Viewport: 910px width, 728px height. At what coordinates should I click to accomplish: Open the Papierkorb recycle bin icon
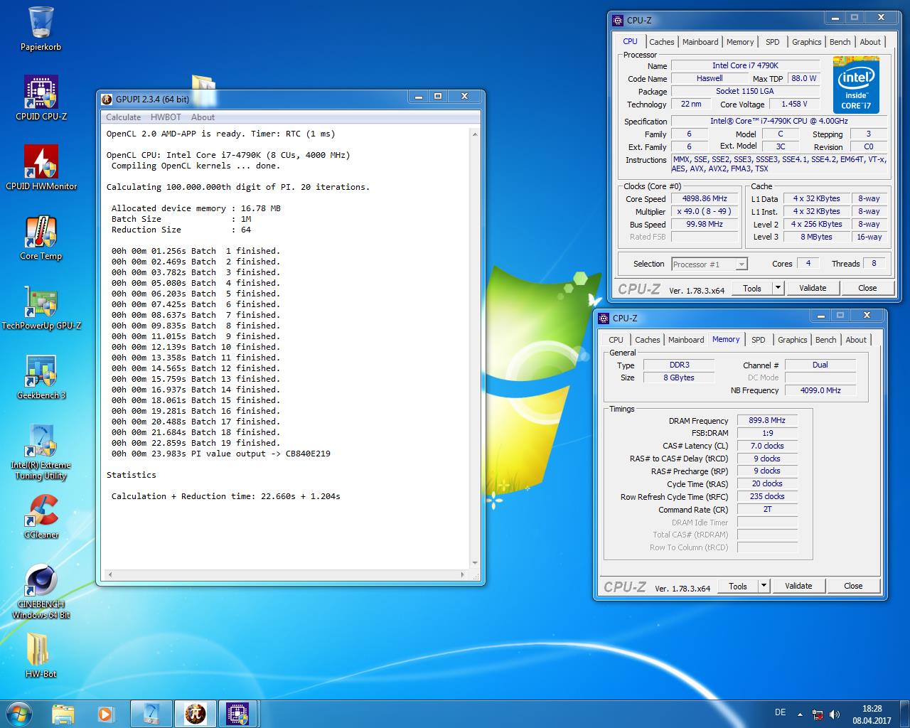pos(41,29)
